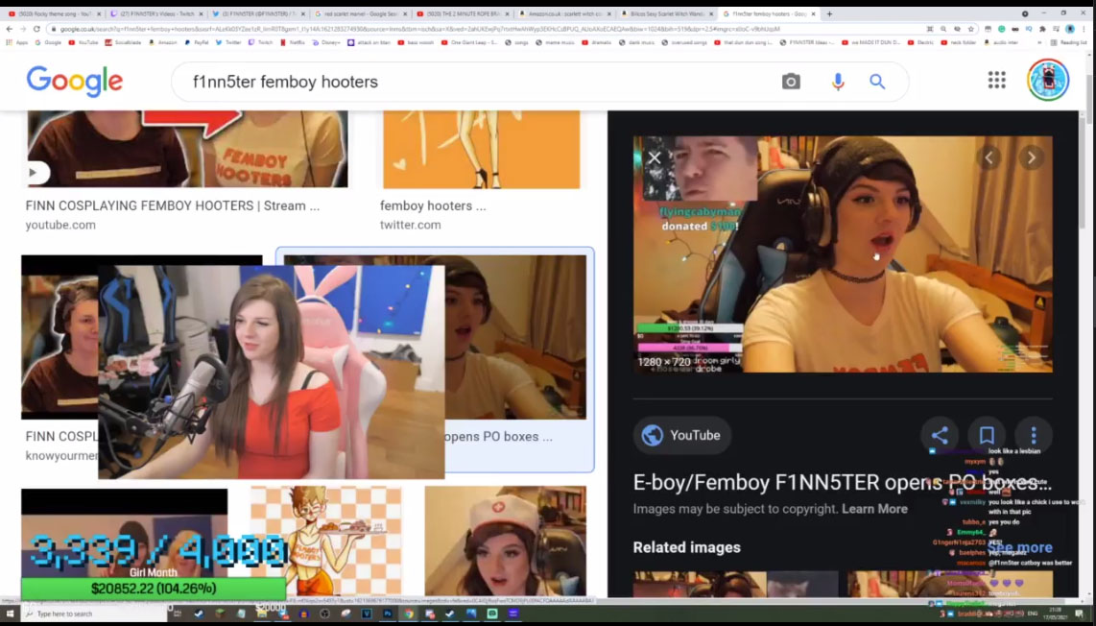Open the Windows notification center
The height and width of the screenshot is (626, 1096).
tap(1080, 614)
